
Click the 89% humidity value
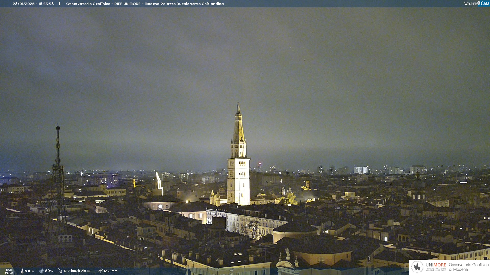49,271
